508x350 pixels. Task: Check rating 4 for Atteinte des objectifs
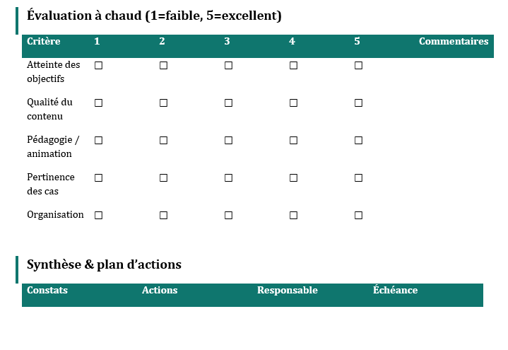click(x=293, y=65)
